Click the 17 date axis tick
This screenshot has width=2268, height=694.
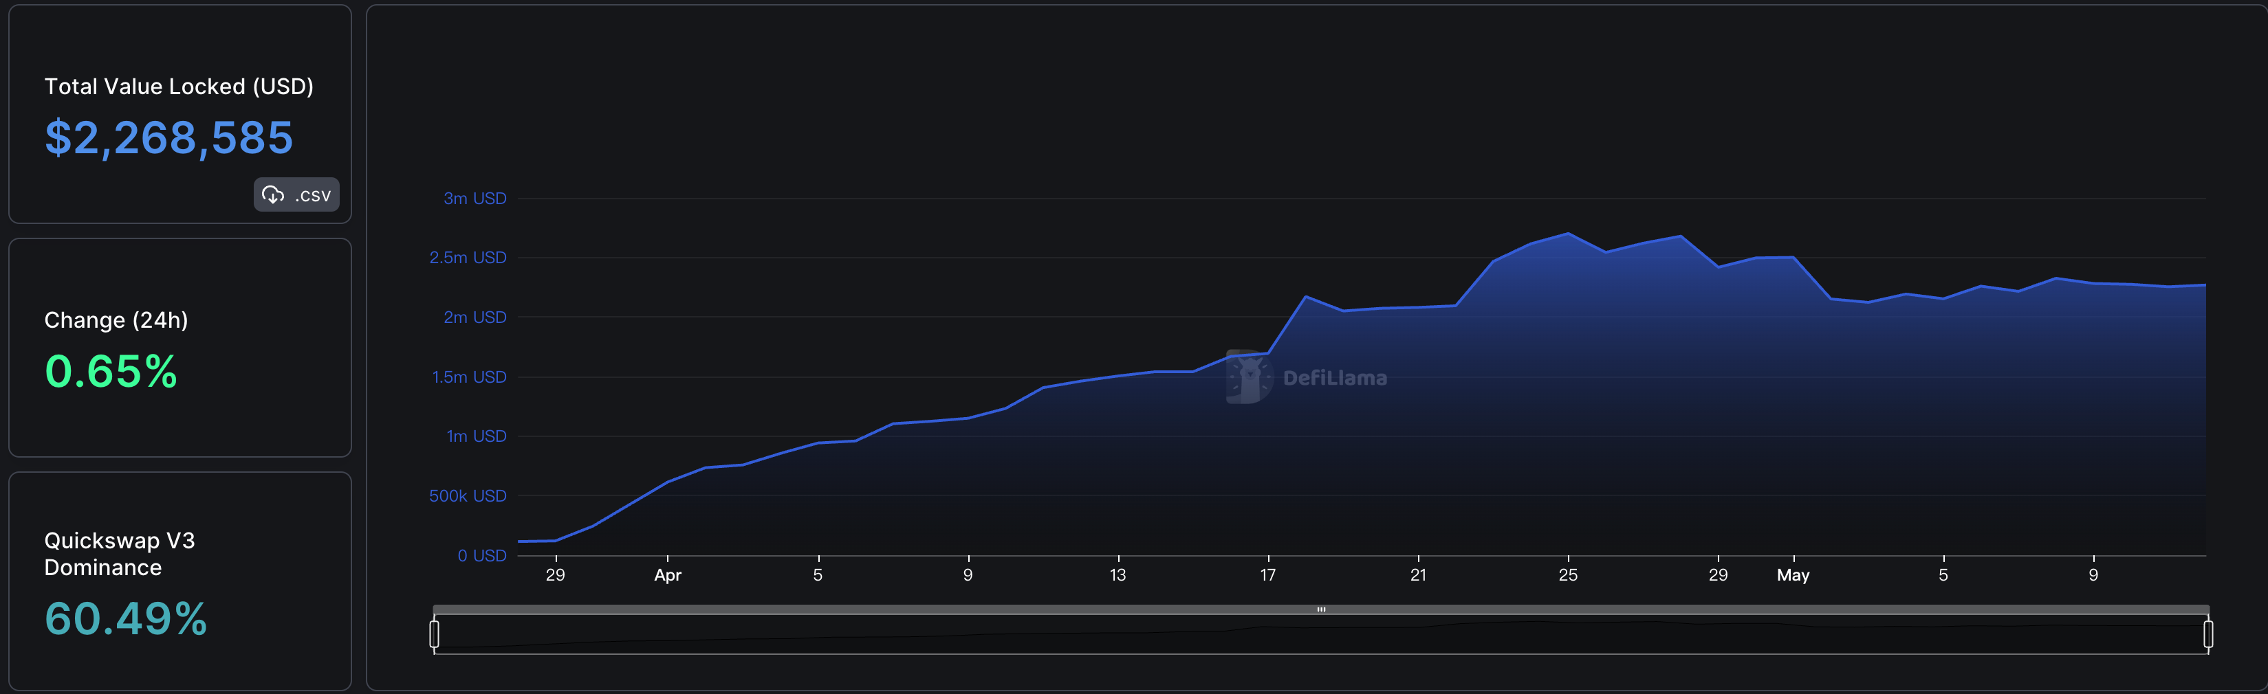pyautogui.click(x=1268, y=574)
